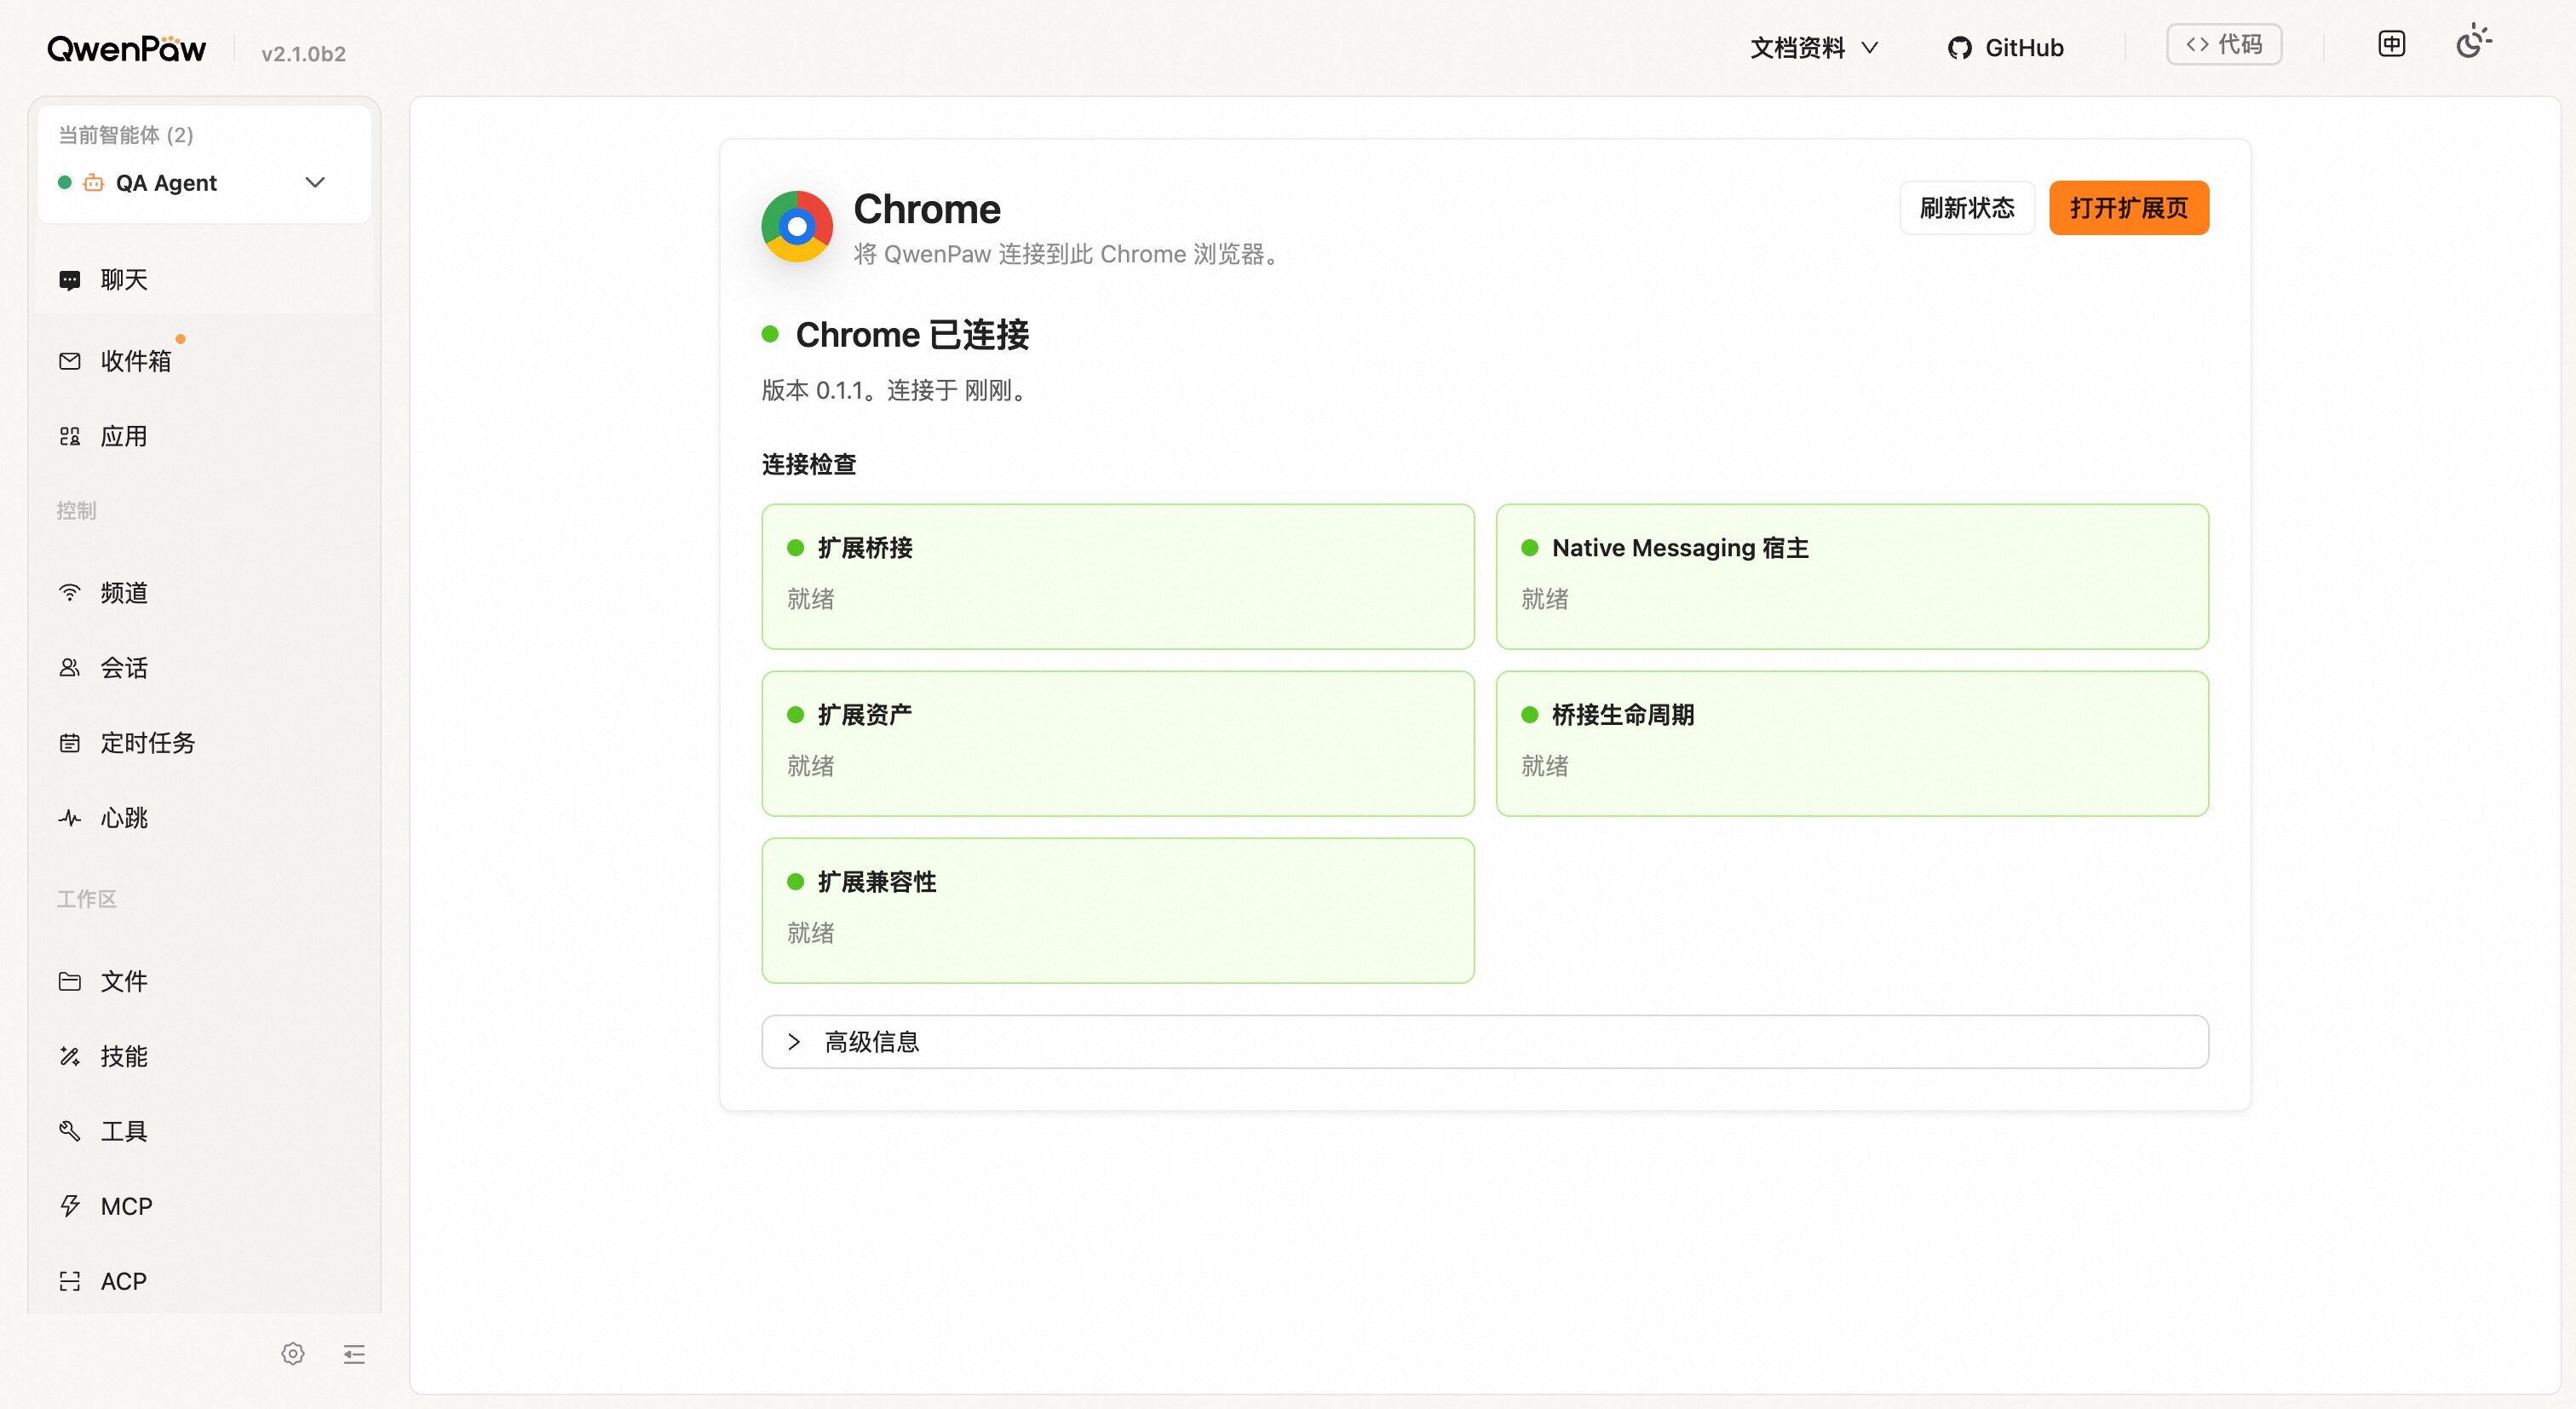The image size is (2576, 1409).
Task: Click the 版本 0.1.1 status text
Action: coord(897,390)
